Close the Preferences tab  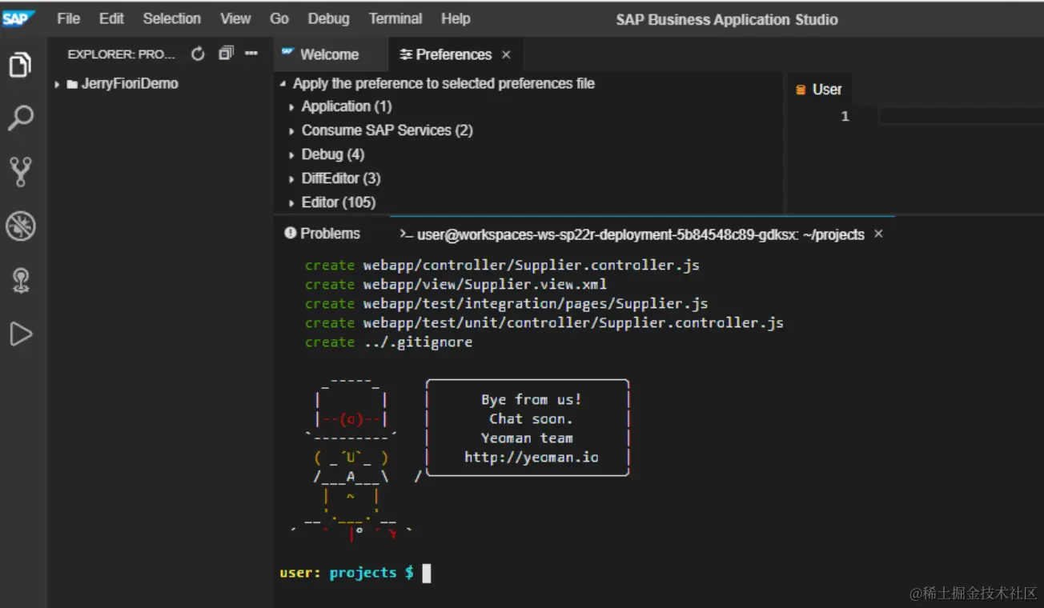(506, 54)
